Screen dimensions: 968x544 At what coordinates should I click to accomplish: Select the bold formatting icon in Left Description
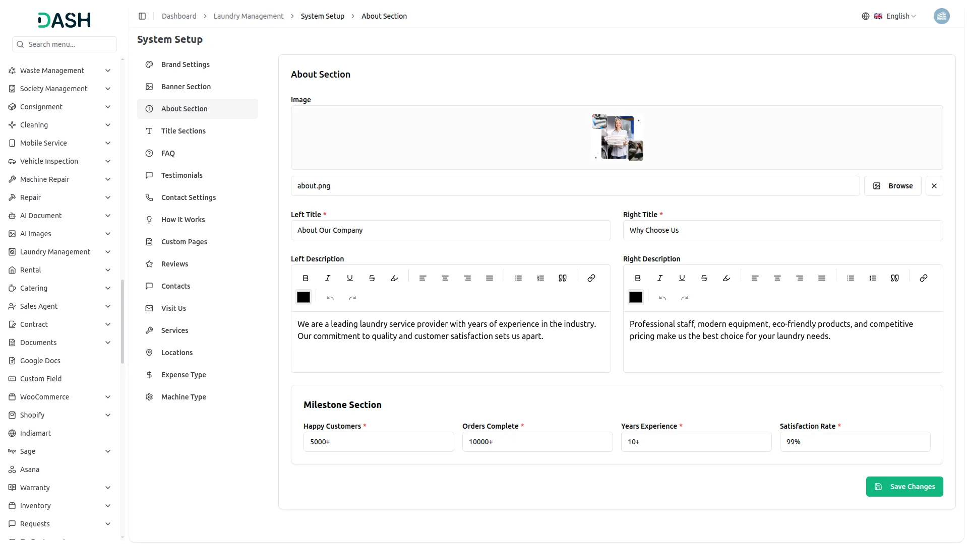pos(305,278)
